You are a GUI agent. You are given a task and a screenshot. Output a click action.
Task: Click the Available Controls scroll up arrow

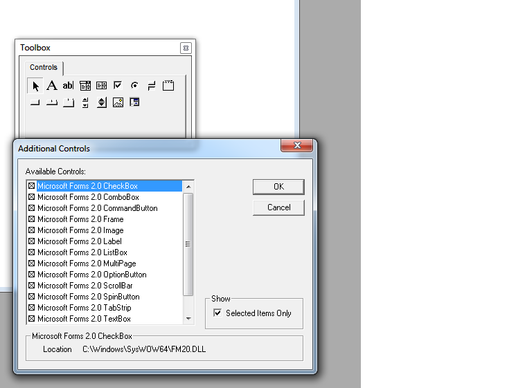coord(188,187)
